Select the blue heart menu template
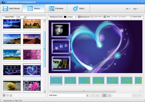 point(32,70)
